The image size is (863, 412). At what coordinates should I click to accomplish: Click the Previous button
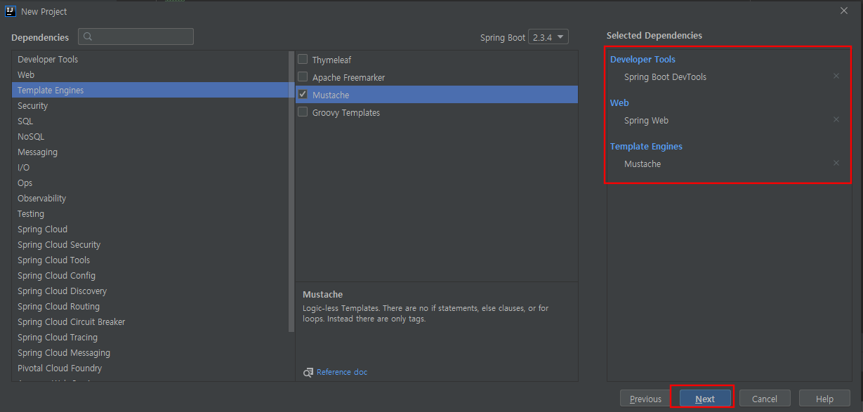pos(645,399)
